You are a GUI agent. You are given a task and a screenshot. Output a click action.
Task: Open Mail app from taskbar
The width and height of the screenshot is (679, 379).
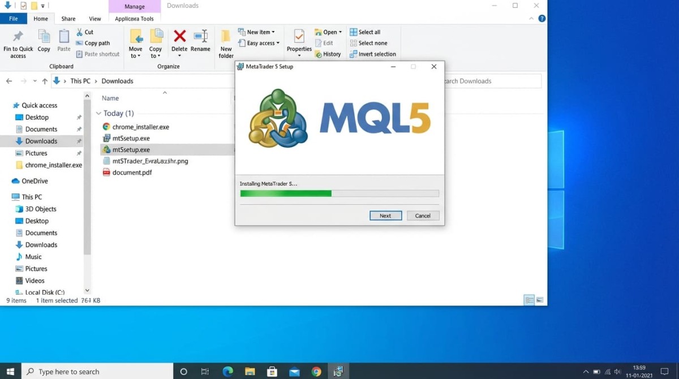tap(294, 372)
